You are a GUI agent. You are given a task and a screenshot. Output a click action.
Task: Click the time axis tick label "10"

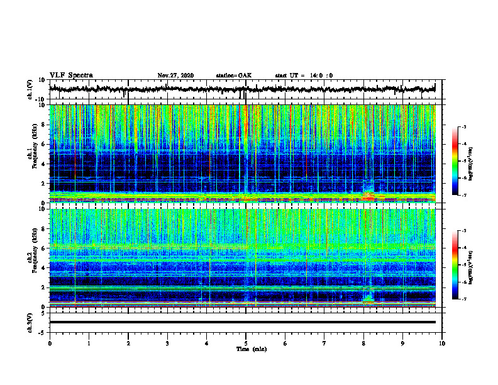[442, 343]
